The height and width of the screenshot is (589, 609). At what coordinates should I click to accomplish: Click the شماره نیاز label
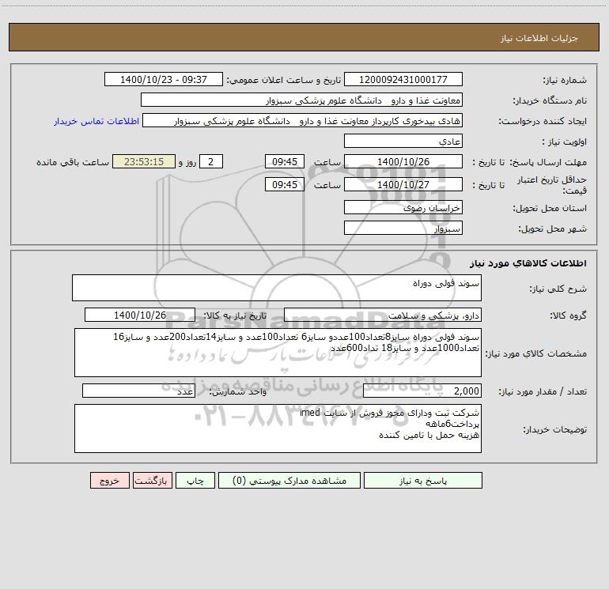pos(565,81)
